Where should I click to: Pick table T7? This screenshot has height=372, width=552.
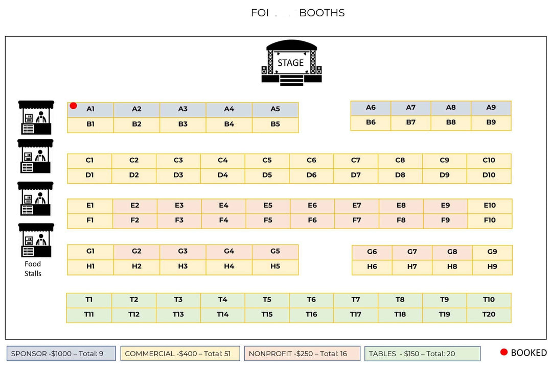click(x=356, y=300)
